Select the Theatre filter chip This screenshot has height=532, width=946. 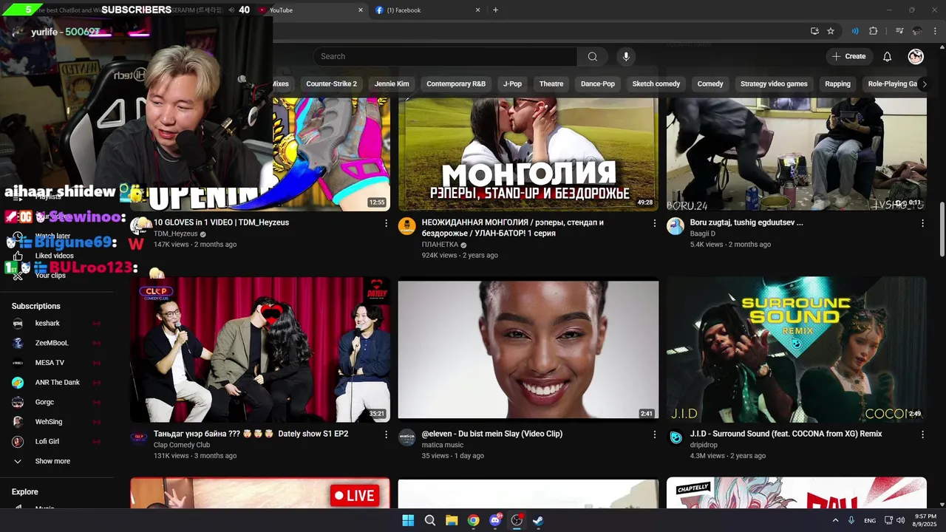click(x=551, y=83)
